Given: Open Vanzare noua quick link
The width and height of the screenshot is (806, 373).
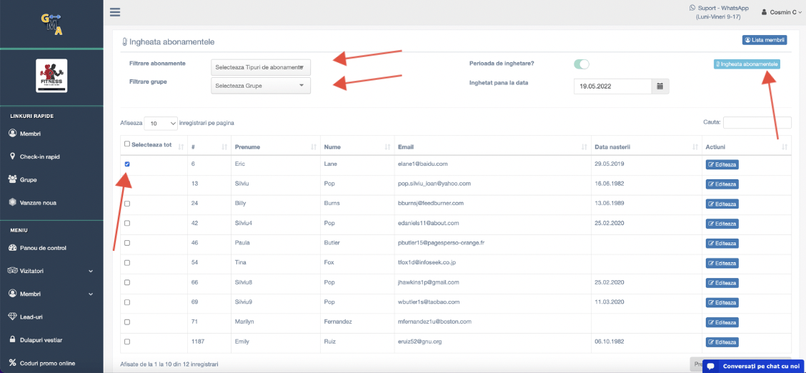Looking at the screenshot, I should (x=33, y=202).
